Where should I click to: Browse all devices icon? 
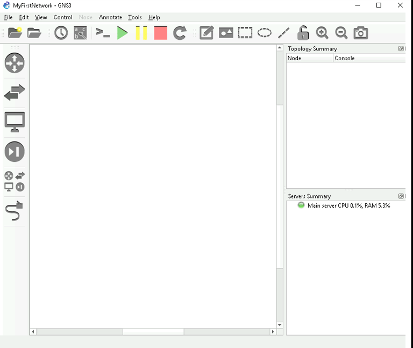tap(15, 181)
